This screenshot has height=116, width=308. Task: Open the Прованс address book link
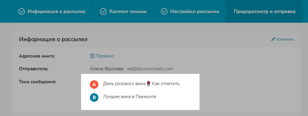(105, 56)
